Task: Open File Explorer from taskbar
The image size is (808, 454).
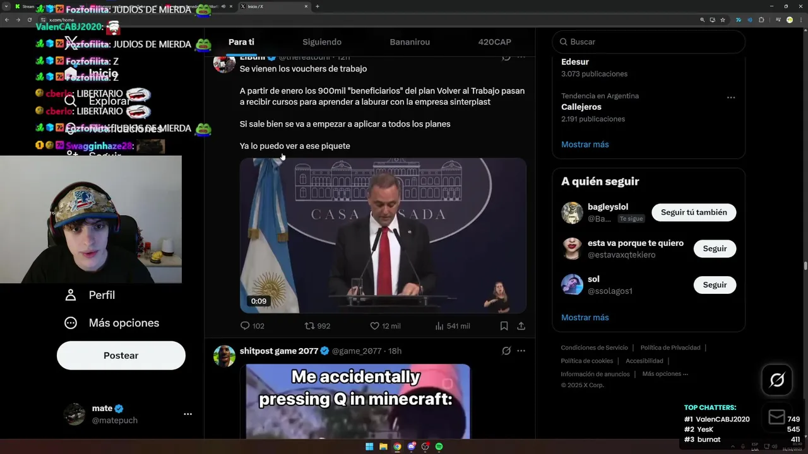Action: (x=383, y=446)
